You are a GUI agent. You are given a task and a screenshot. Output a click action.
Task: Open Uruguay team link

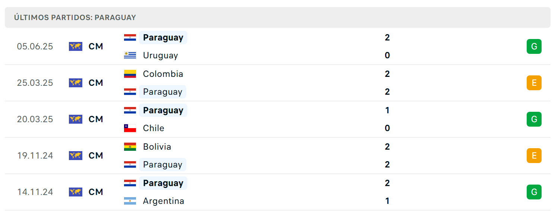tap(161, 55)
